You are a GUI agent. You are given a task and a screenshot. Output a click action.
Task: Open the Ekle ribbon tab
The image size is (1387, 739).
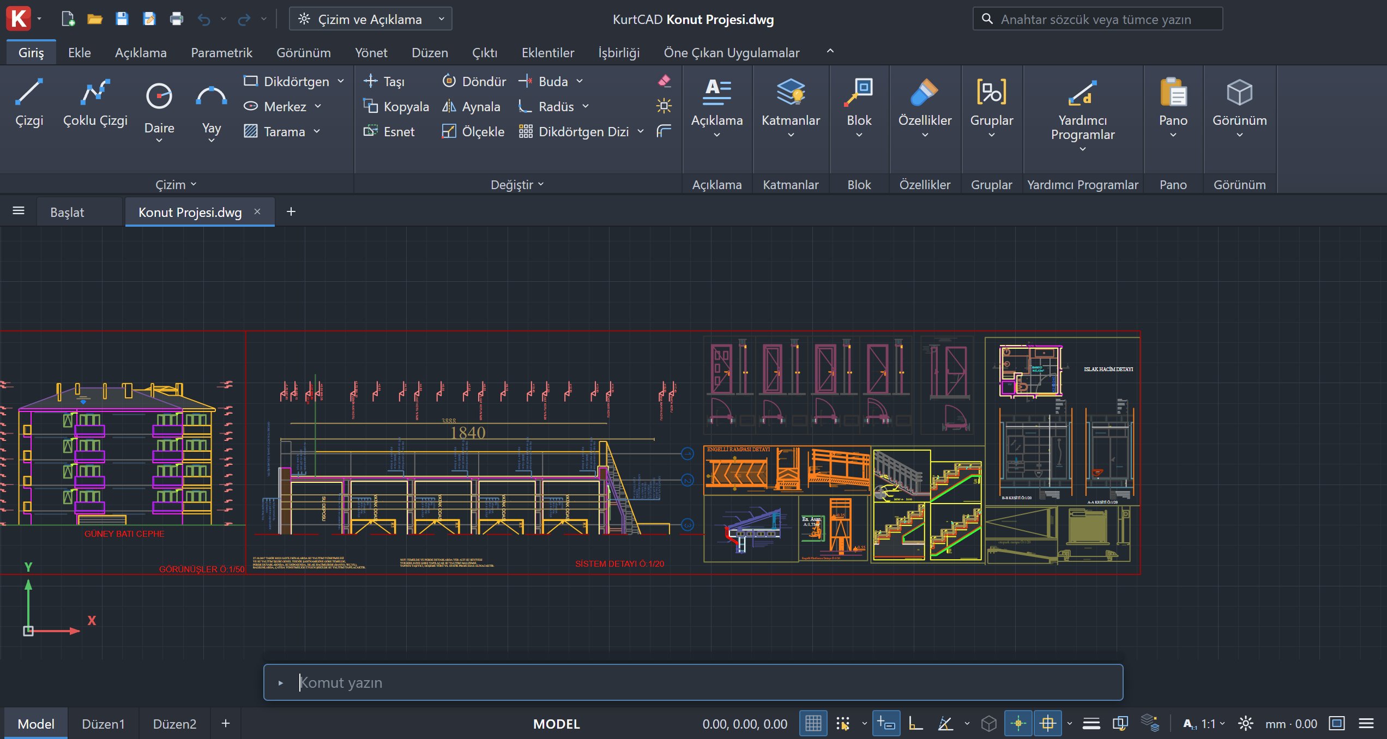[80, 52]
